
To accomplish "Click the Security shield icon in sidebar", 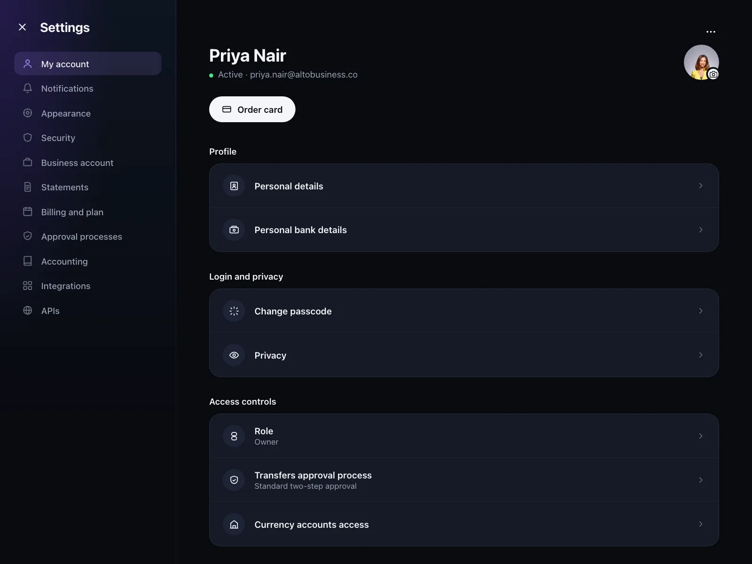I will (x=28, y=138).
